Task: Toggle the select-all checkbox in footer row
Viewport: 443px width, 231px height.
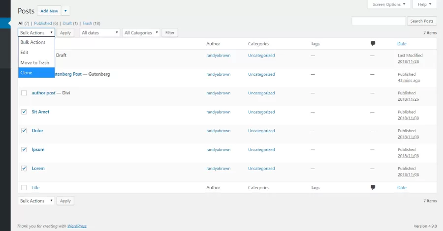Action: tap(24, 187)
